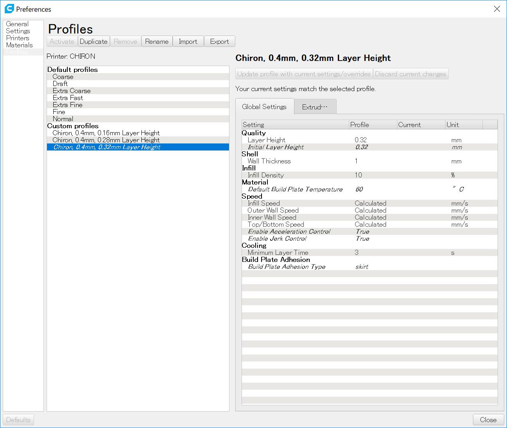Click the 0.32 Layer Height value

tap(361, 140)
